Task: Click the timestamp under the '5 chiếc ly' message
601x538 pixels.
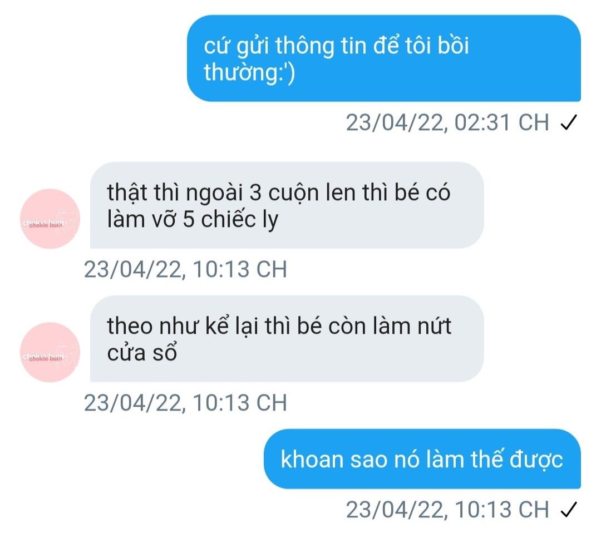Action: click(x=185, y=269)
